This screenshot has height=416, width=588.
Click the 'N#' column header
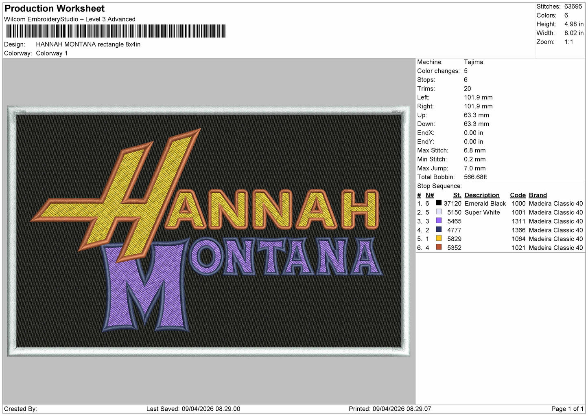pyautogui.click(x=430, y=195)
